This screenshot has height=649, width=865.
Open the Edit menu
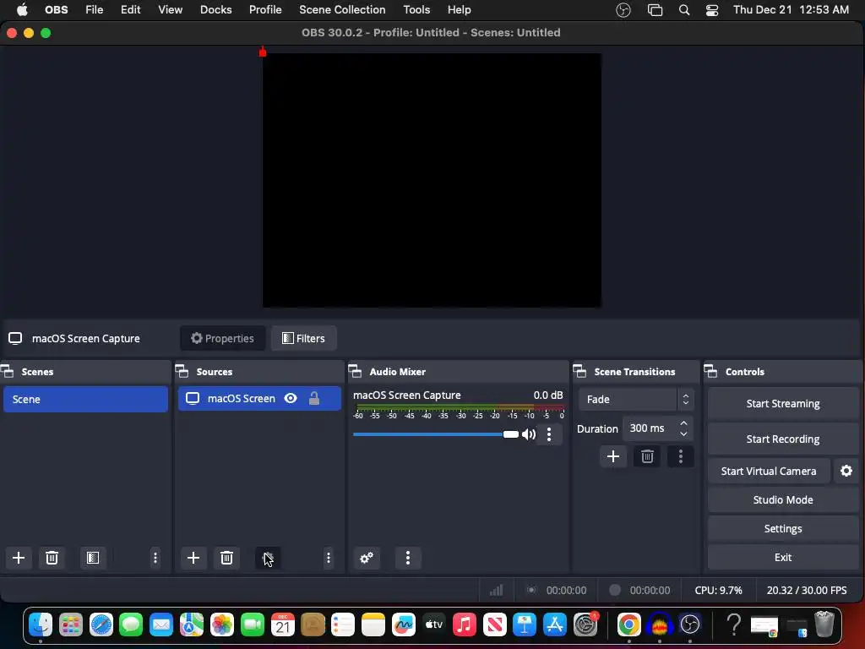pos(131,10)
